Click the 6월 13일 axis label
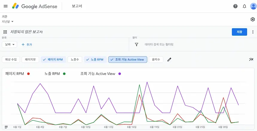Screen dimensions: 257x131 pos(109,127)
